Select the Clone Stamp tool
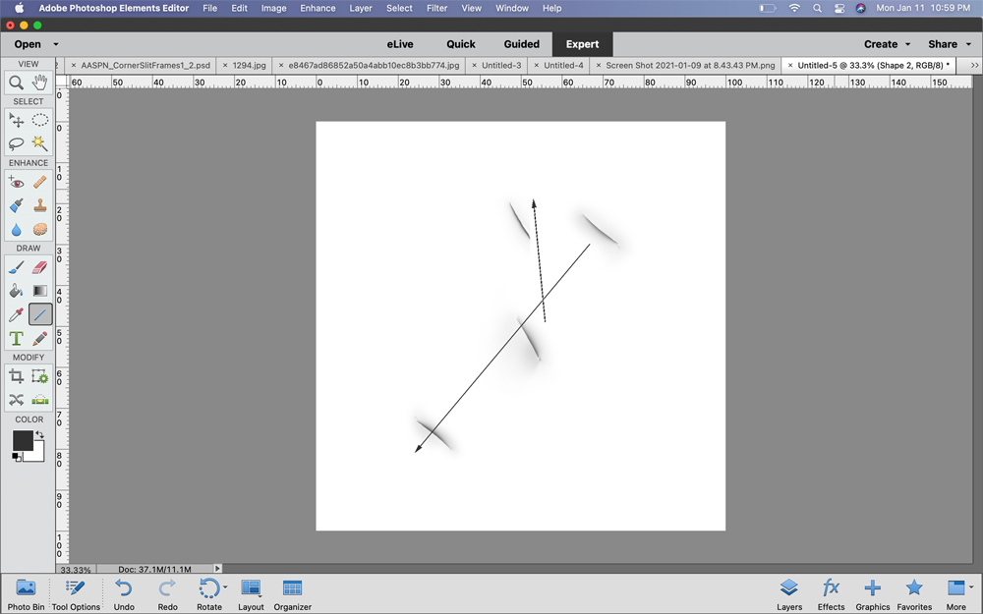Viewport: 983px width, 614px height. 40,205
